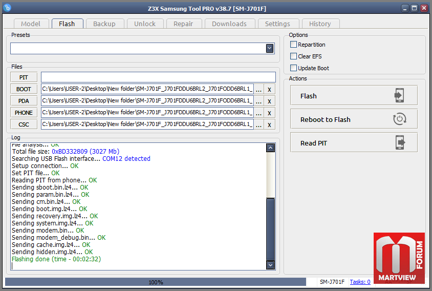Browse for PDA file with ellipsis button
Screen dimensions: 432x291
[258, 101]
